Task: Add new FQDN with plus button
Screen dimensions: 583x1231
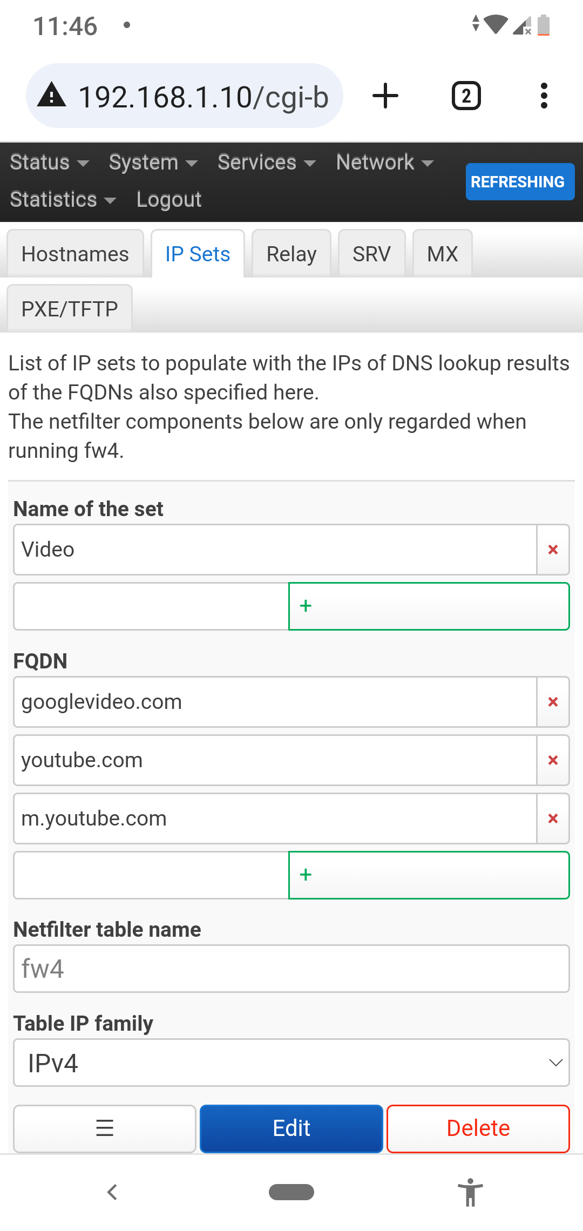Action: [429, 875]
